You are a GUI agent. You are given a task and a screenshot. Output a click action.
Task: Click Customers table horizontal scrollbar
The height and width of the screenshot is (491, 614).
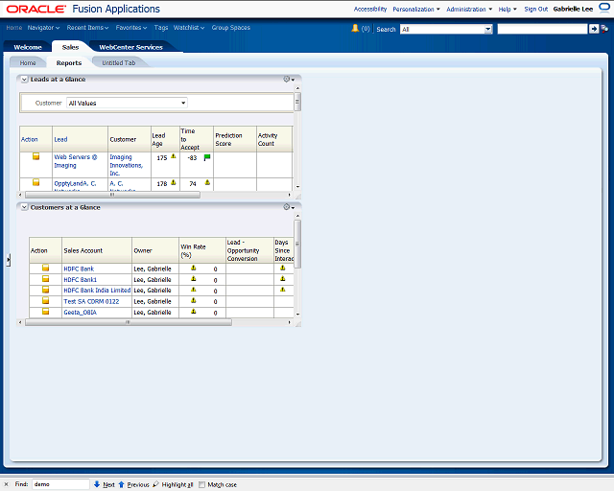128,322
